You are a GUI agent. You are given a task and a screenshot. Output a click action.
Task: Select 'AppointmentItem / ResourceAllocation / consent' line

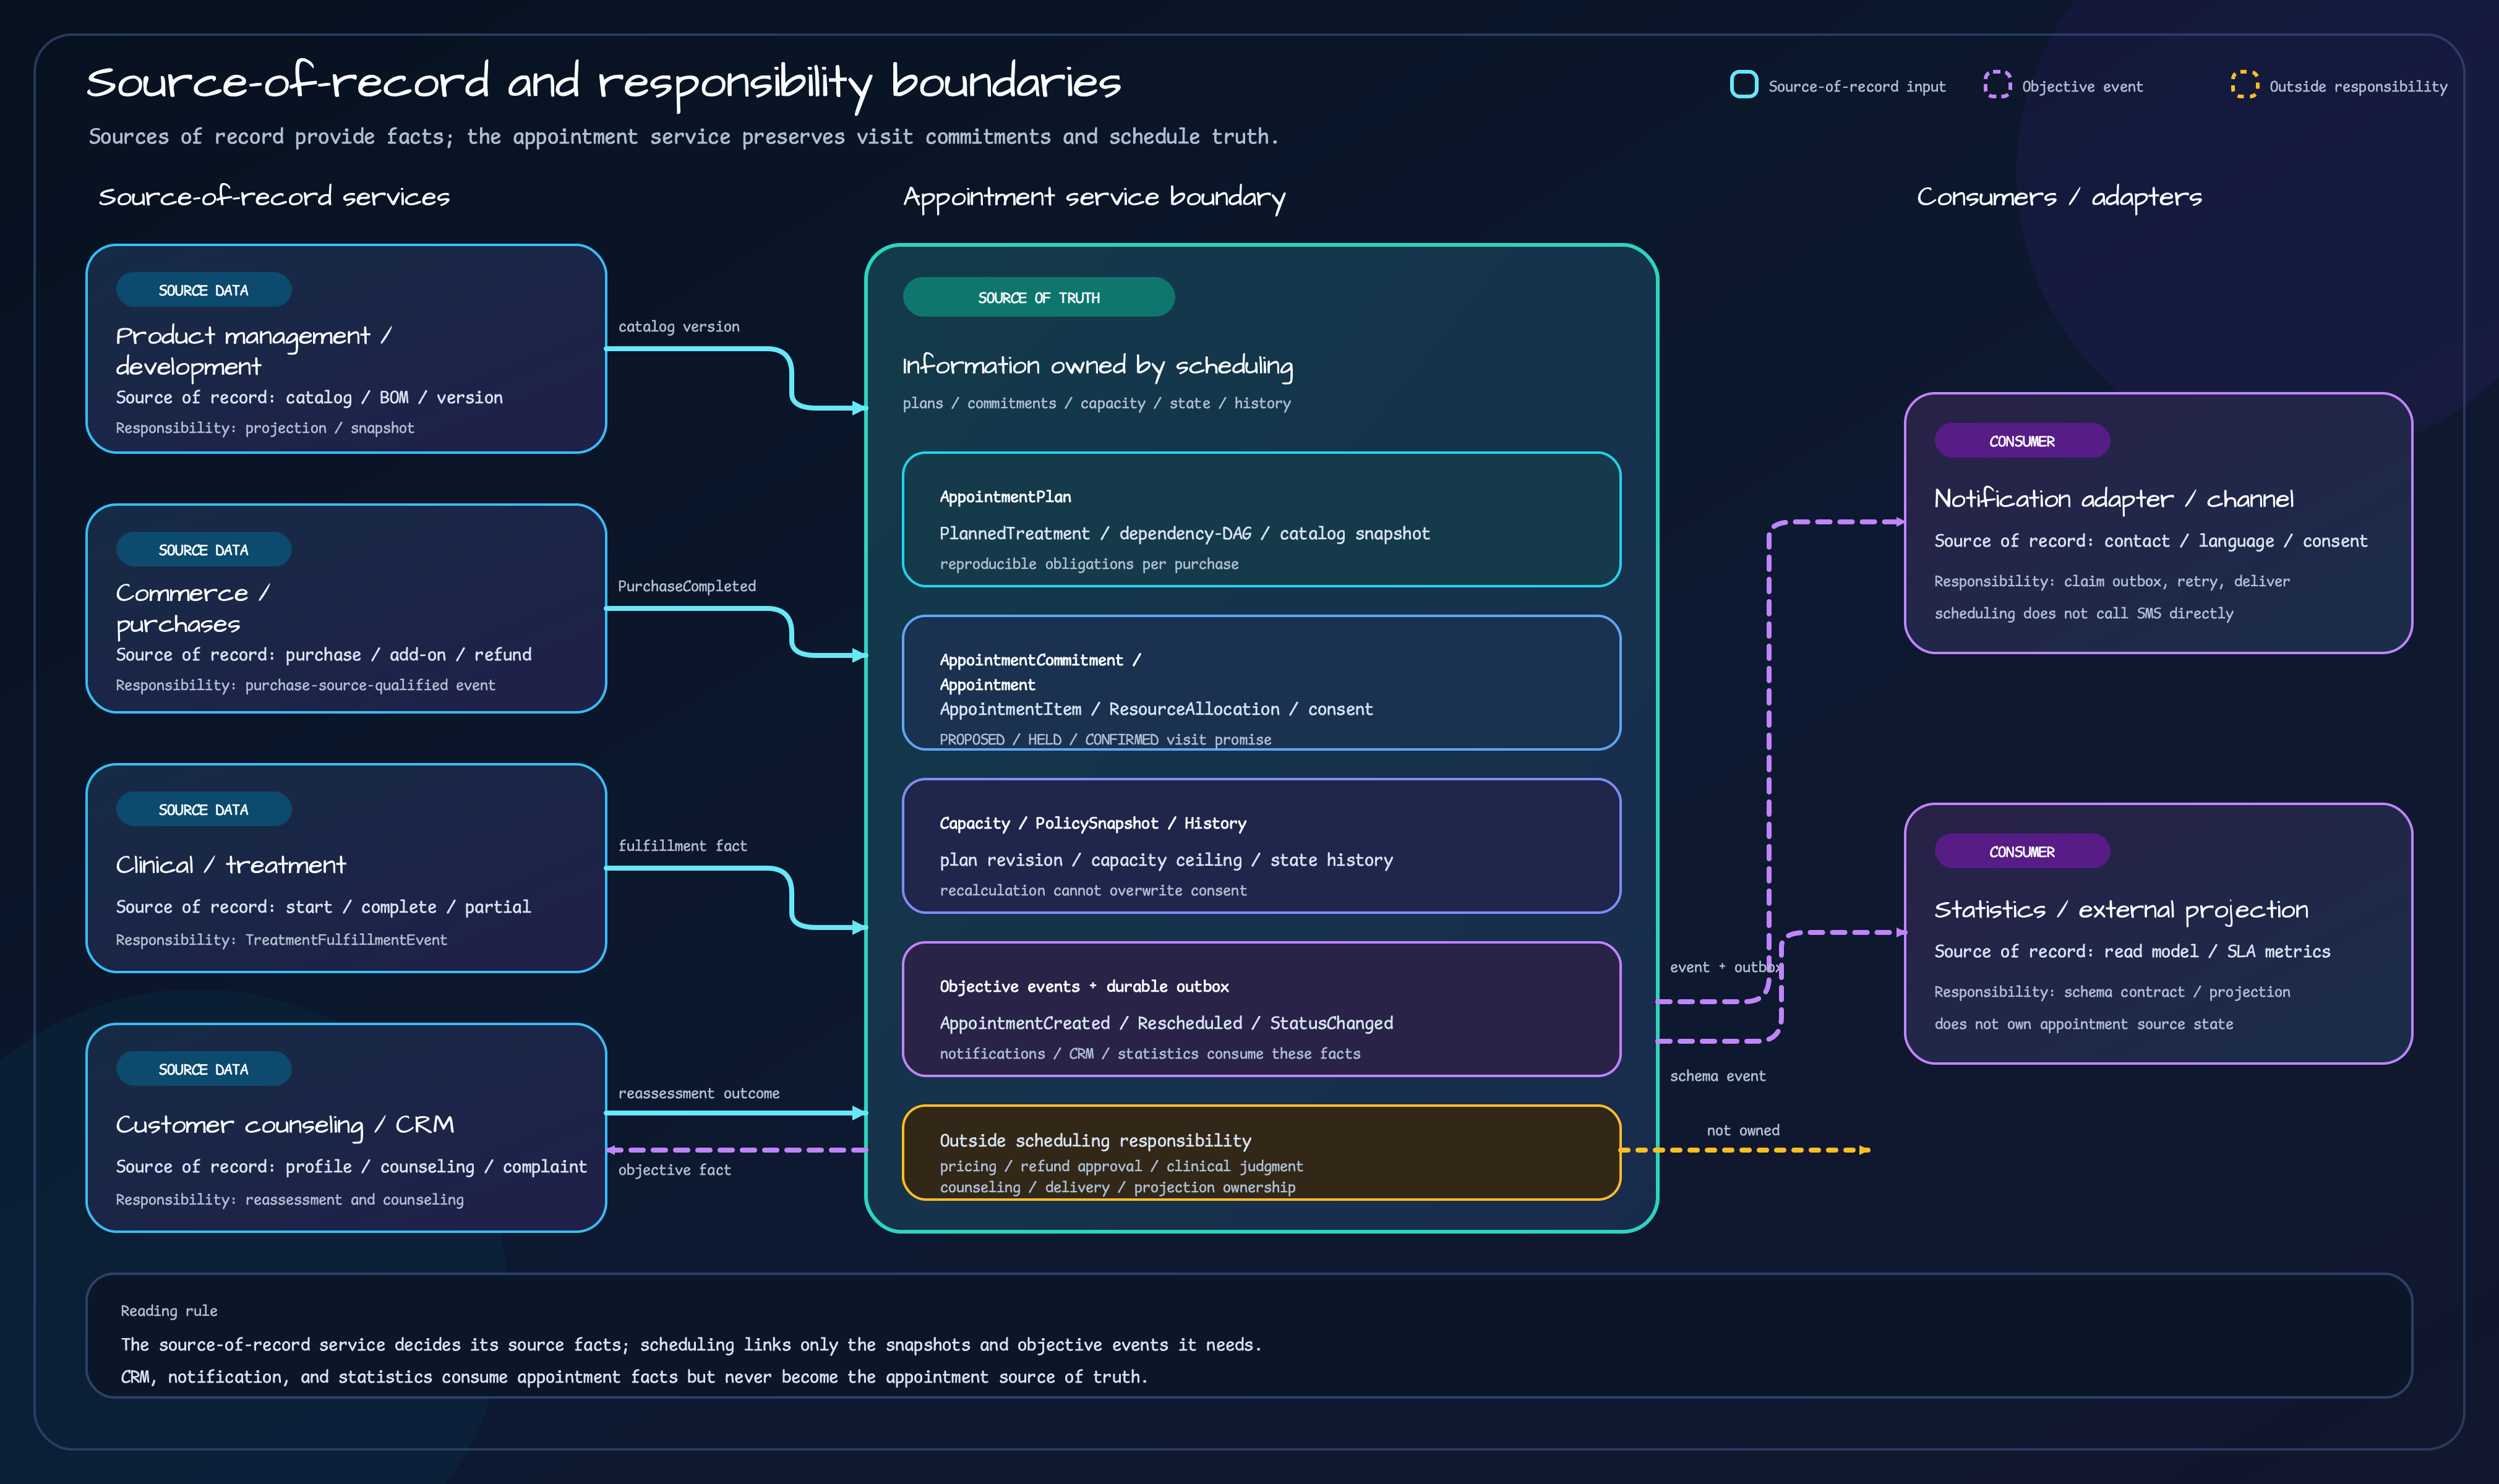pyautogui.click(x=1155, y=709)
